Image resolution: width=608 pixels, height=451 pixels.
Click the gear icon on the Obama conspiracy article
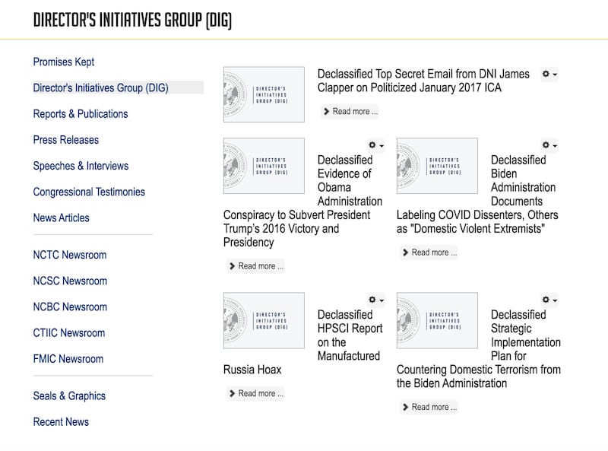click(x=370, y=145)
